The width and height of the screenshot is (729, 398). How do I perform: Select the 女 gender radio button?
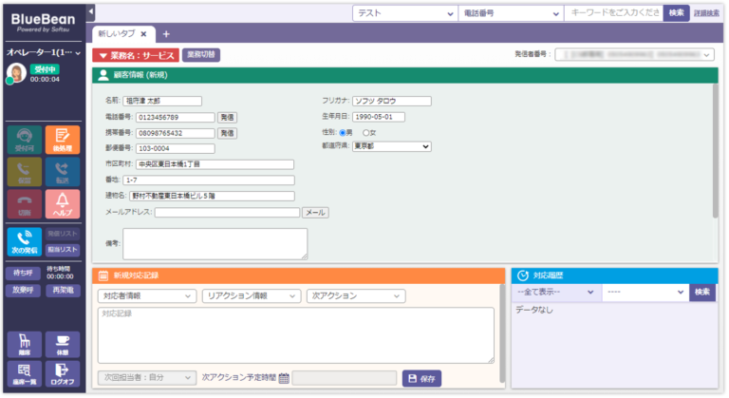tap(366, 132)
